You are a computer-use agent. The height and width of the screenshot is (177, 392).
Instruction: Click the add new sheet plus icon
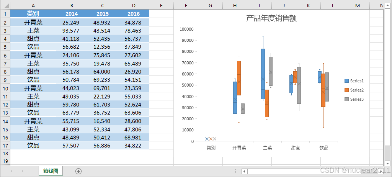pyautogui.click(x=78, y=171)
